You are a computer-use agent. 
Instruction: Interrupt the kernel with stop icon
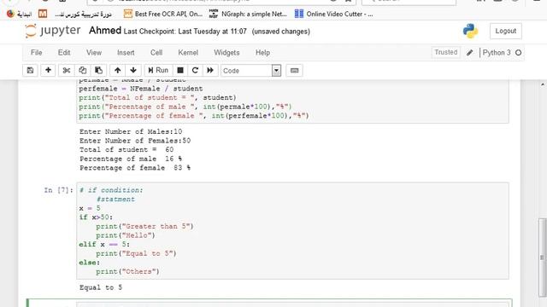(180, 70)
